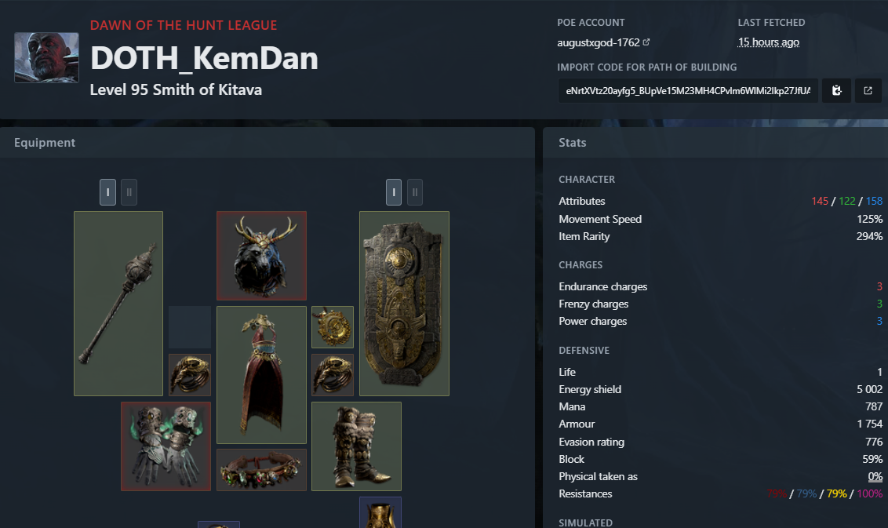This screenshot has width=888, height=528.
Task: Click the character portrait thumbnail
Action: (x=46, y=57)
